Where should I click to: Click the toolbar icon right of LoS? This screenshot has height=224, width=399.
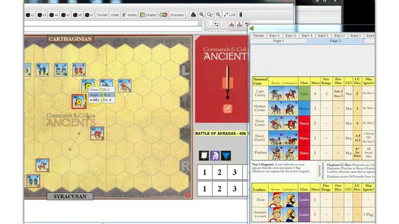241,15
